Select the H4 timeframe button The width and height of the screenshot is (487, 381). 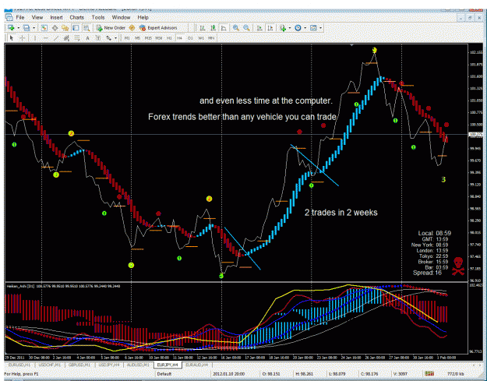[x=179, y=38]
